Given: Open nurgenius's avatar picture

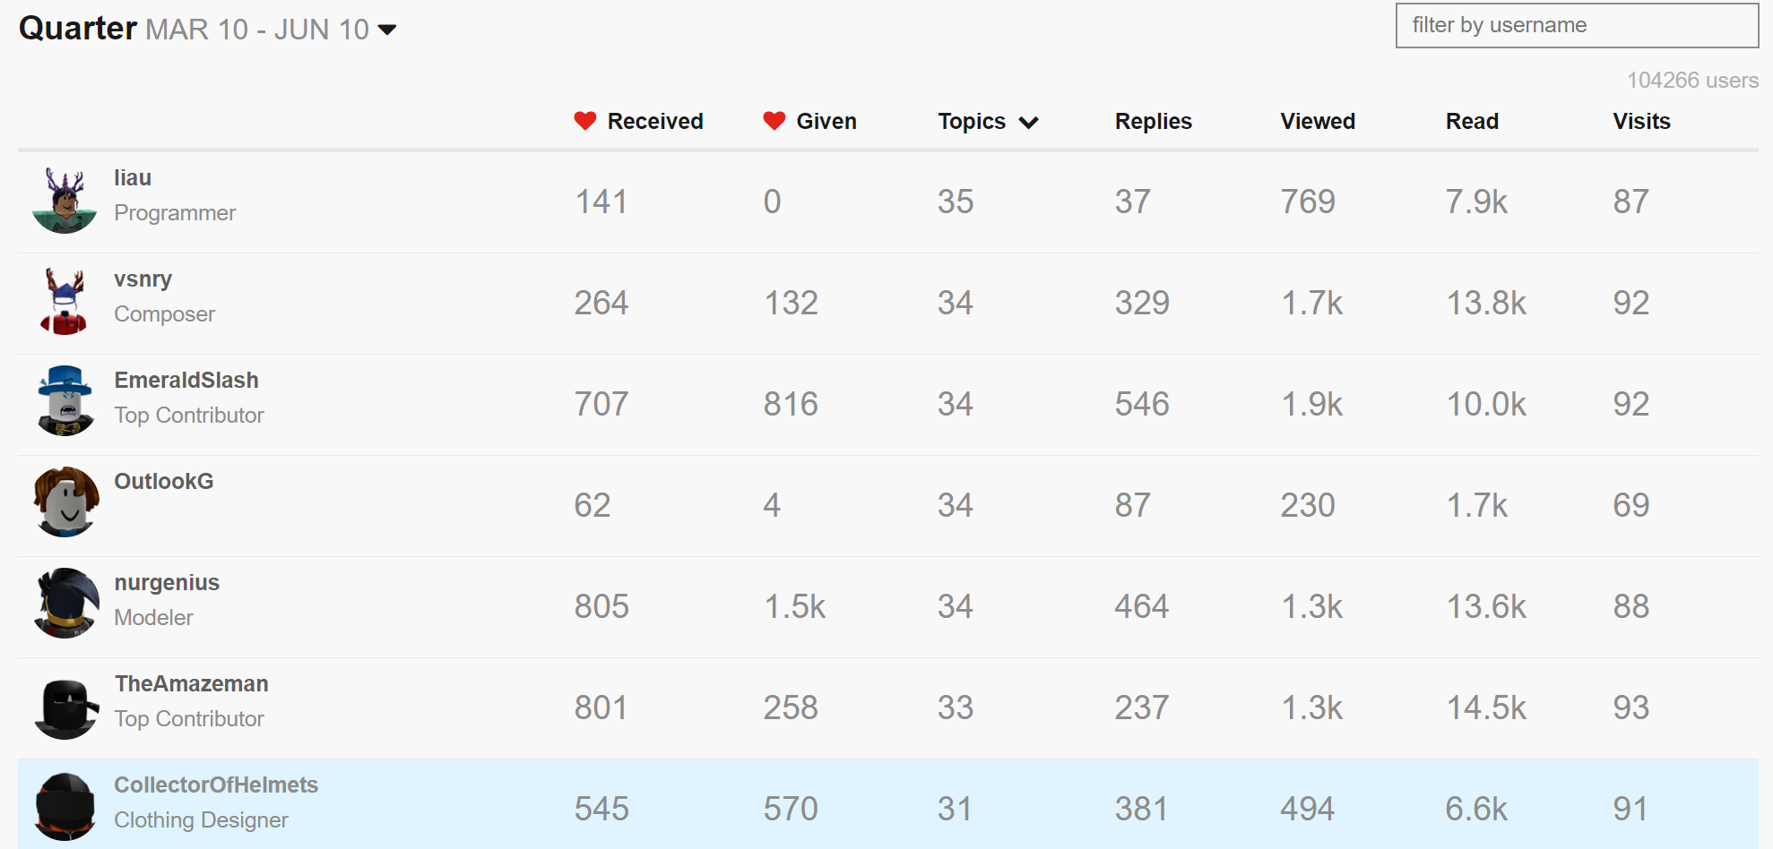Looking at the screenshot, I should pos(65,605).
